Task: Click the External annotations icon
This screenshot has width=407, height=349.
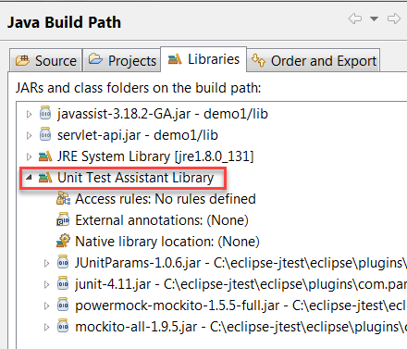Action: click(63, 219)
